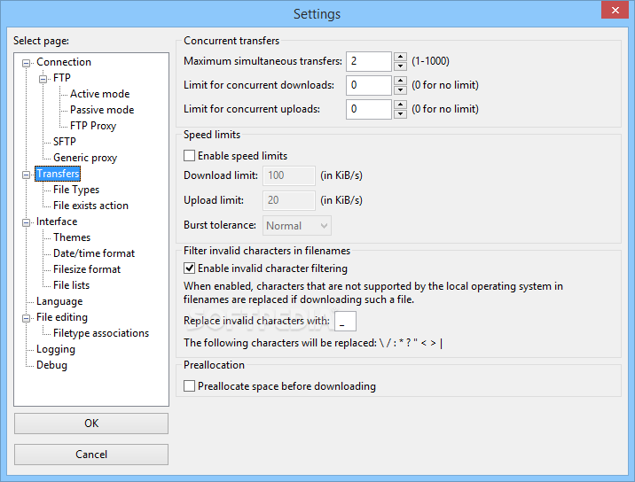This screenshot has width=635, height=482.
Task: Select the Transfers page
Action: click(58, 174)
